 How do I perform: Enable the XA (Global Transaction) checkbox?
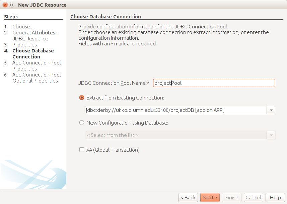click(x=81, y=150)
